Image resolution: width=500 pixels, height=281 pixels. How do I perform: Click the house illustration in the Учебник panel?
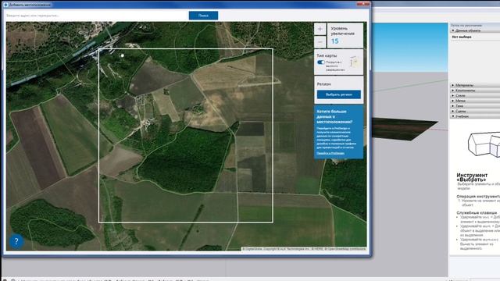484,144
